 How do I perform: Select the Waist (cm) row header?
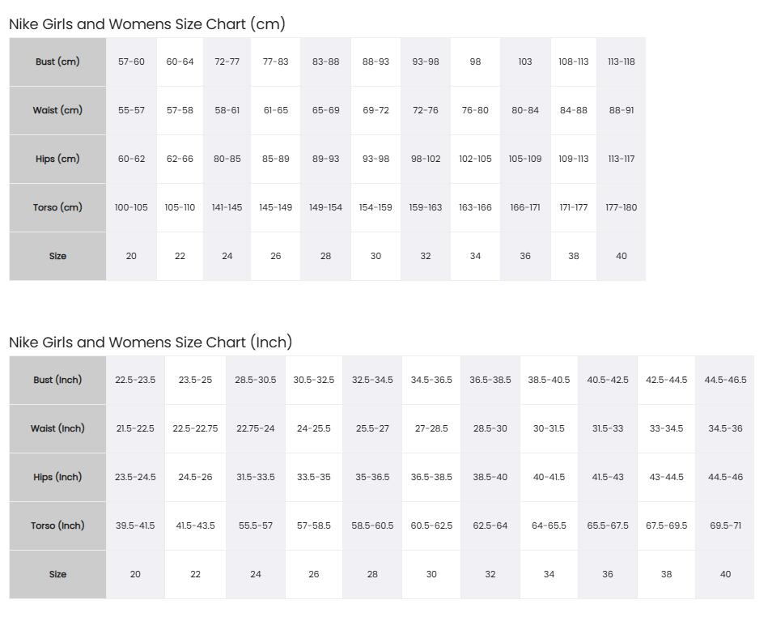tap(57, 110)
